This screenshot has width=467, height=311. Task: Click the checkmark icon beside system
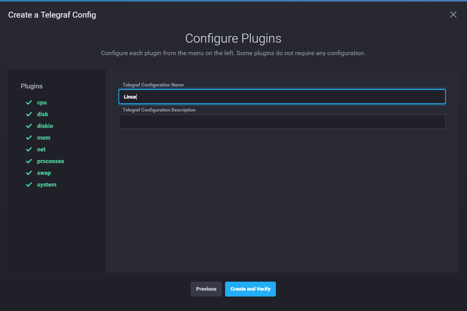(29, 185)
